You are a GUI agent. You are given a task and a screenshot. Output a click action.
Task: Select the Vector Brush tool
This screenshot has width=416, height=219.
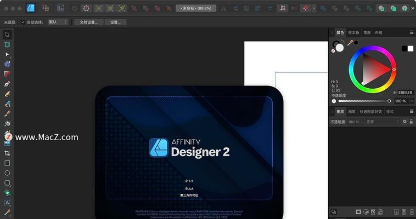pyautogui.click(x=7, y=104)
